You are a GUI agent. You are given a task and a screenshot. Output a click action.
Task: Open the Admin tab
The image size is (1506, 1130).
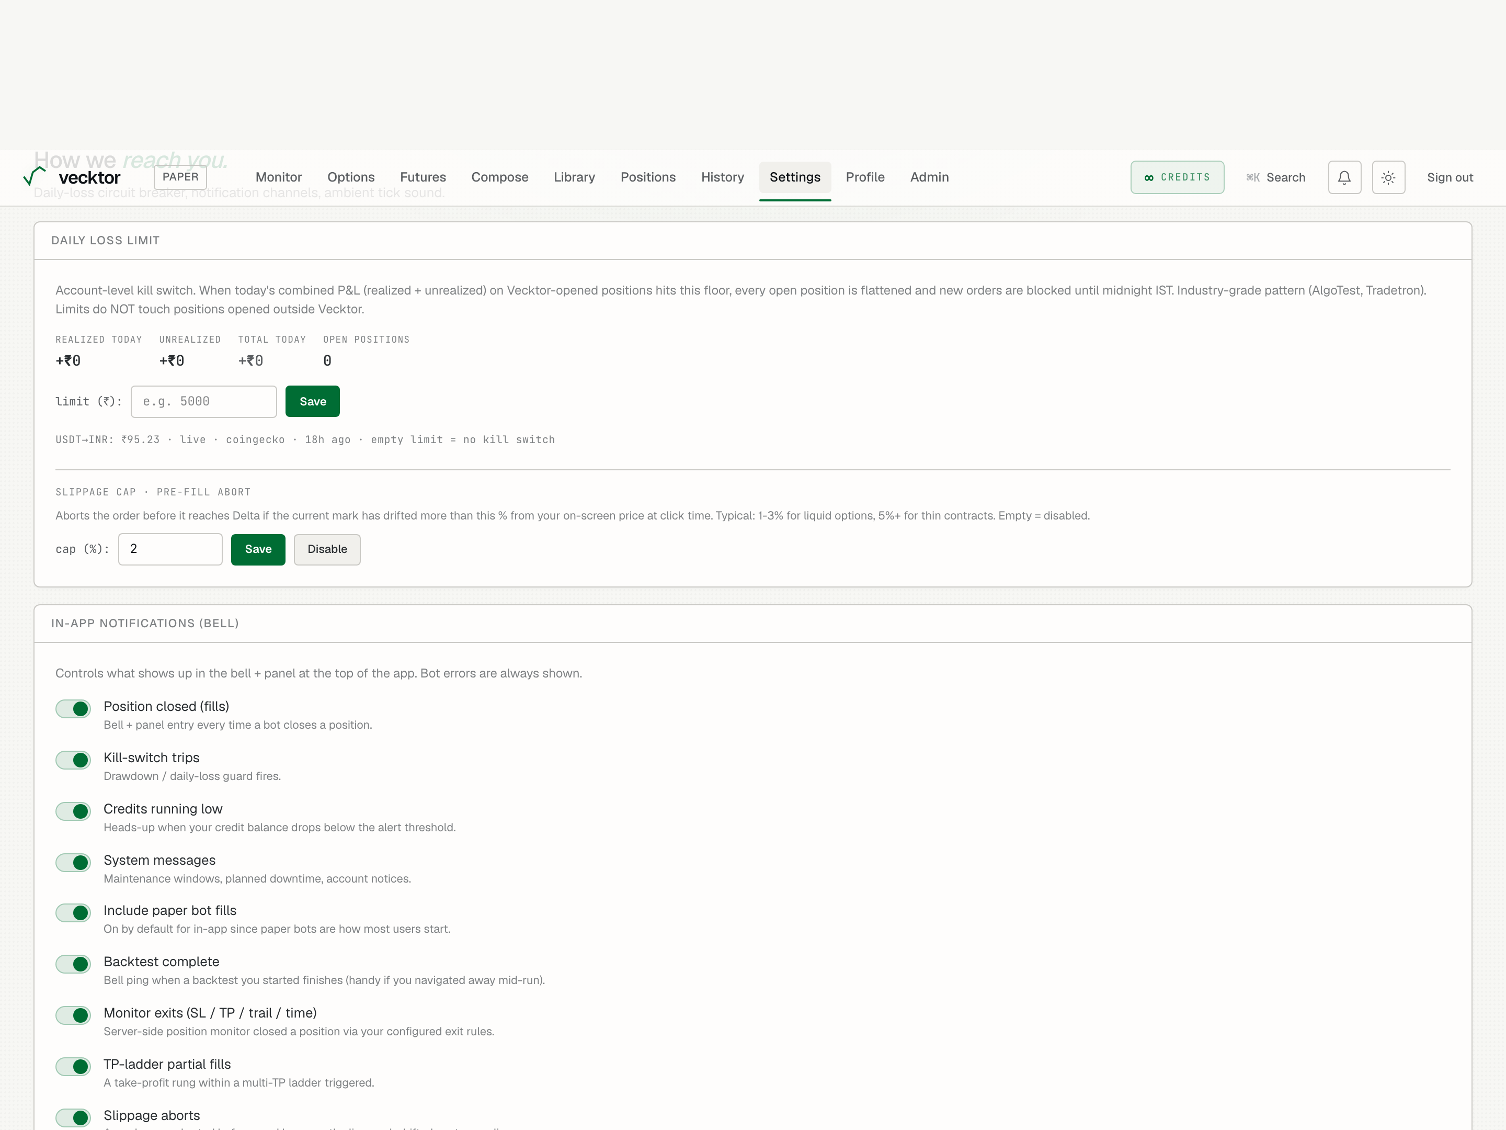[x=929, y=177]
